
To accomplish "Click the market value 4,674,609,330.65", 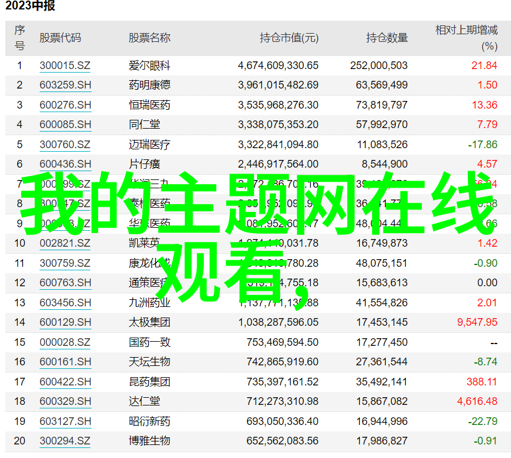I will coord(278,66).
